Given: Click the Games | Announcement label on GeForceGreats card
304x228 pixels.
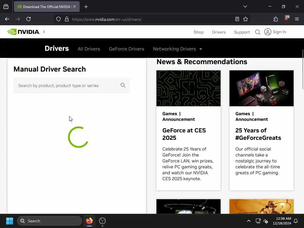Looking at the screenshot, I should tap(251, 116).
